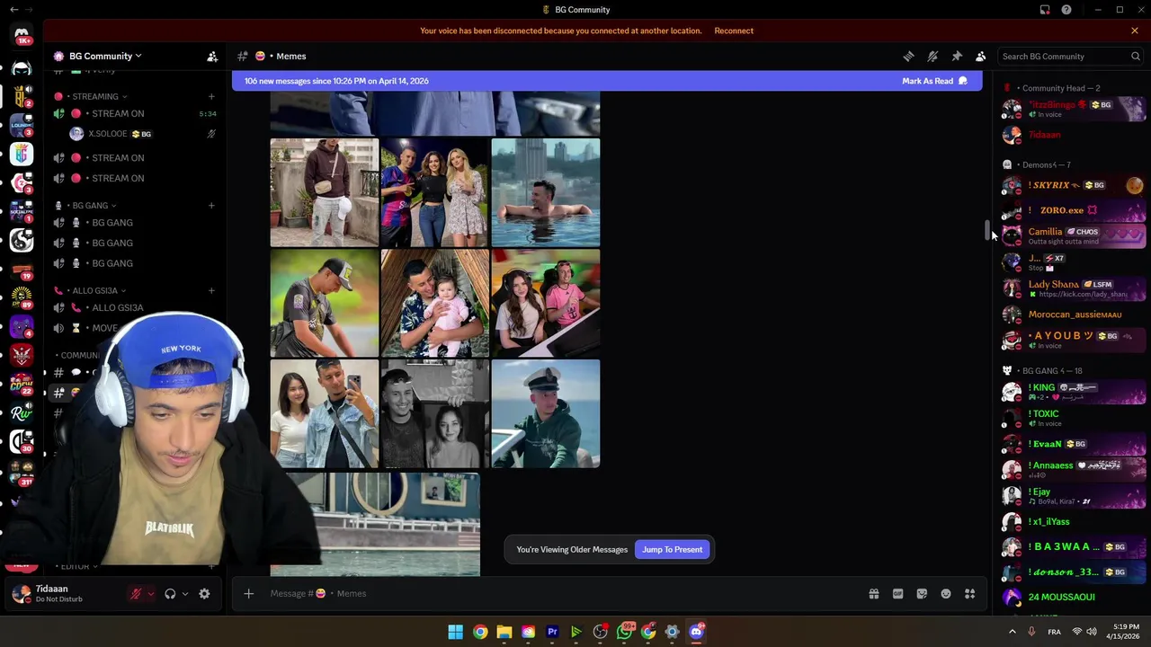Click Jump To Present button
This screenshot has width=1151, height=647.
click(x=672, y=550)
